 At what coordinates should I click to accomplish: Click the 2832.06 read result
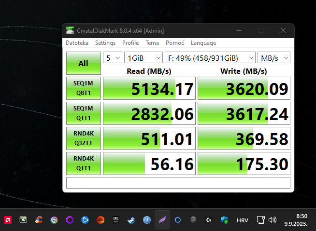pos(149,113)
